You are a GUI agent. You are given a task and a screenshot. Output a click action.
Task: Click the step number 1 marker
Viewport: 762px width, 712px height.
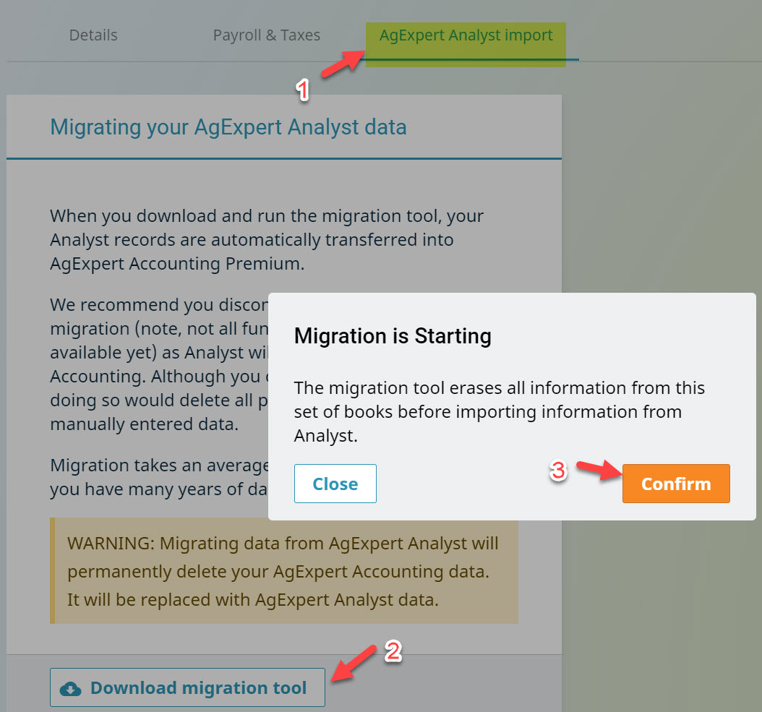tap(302, 90)
